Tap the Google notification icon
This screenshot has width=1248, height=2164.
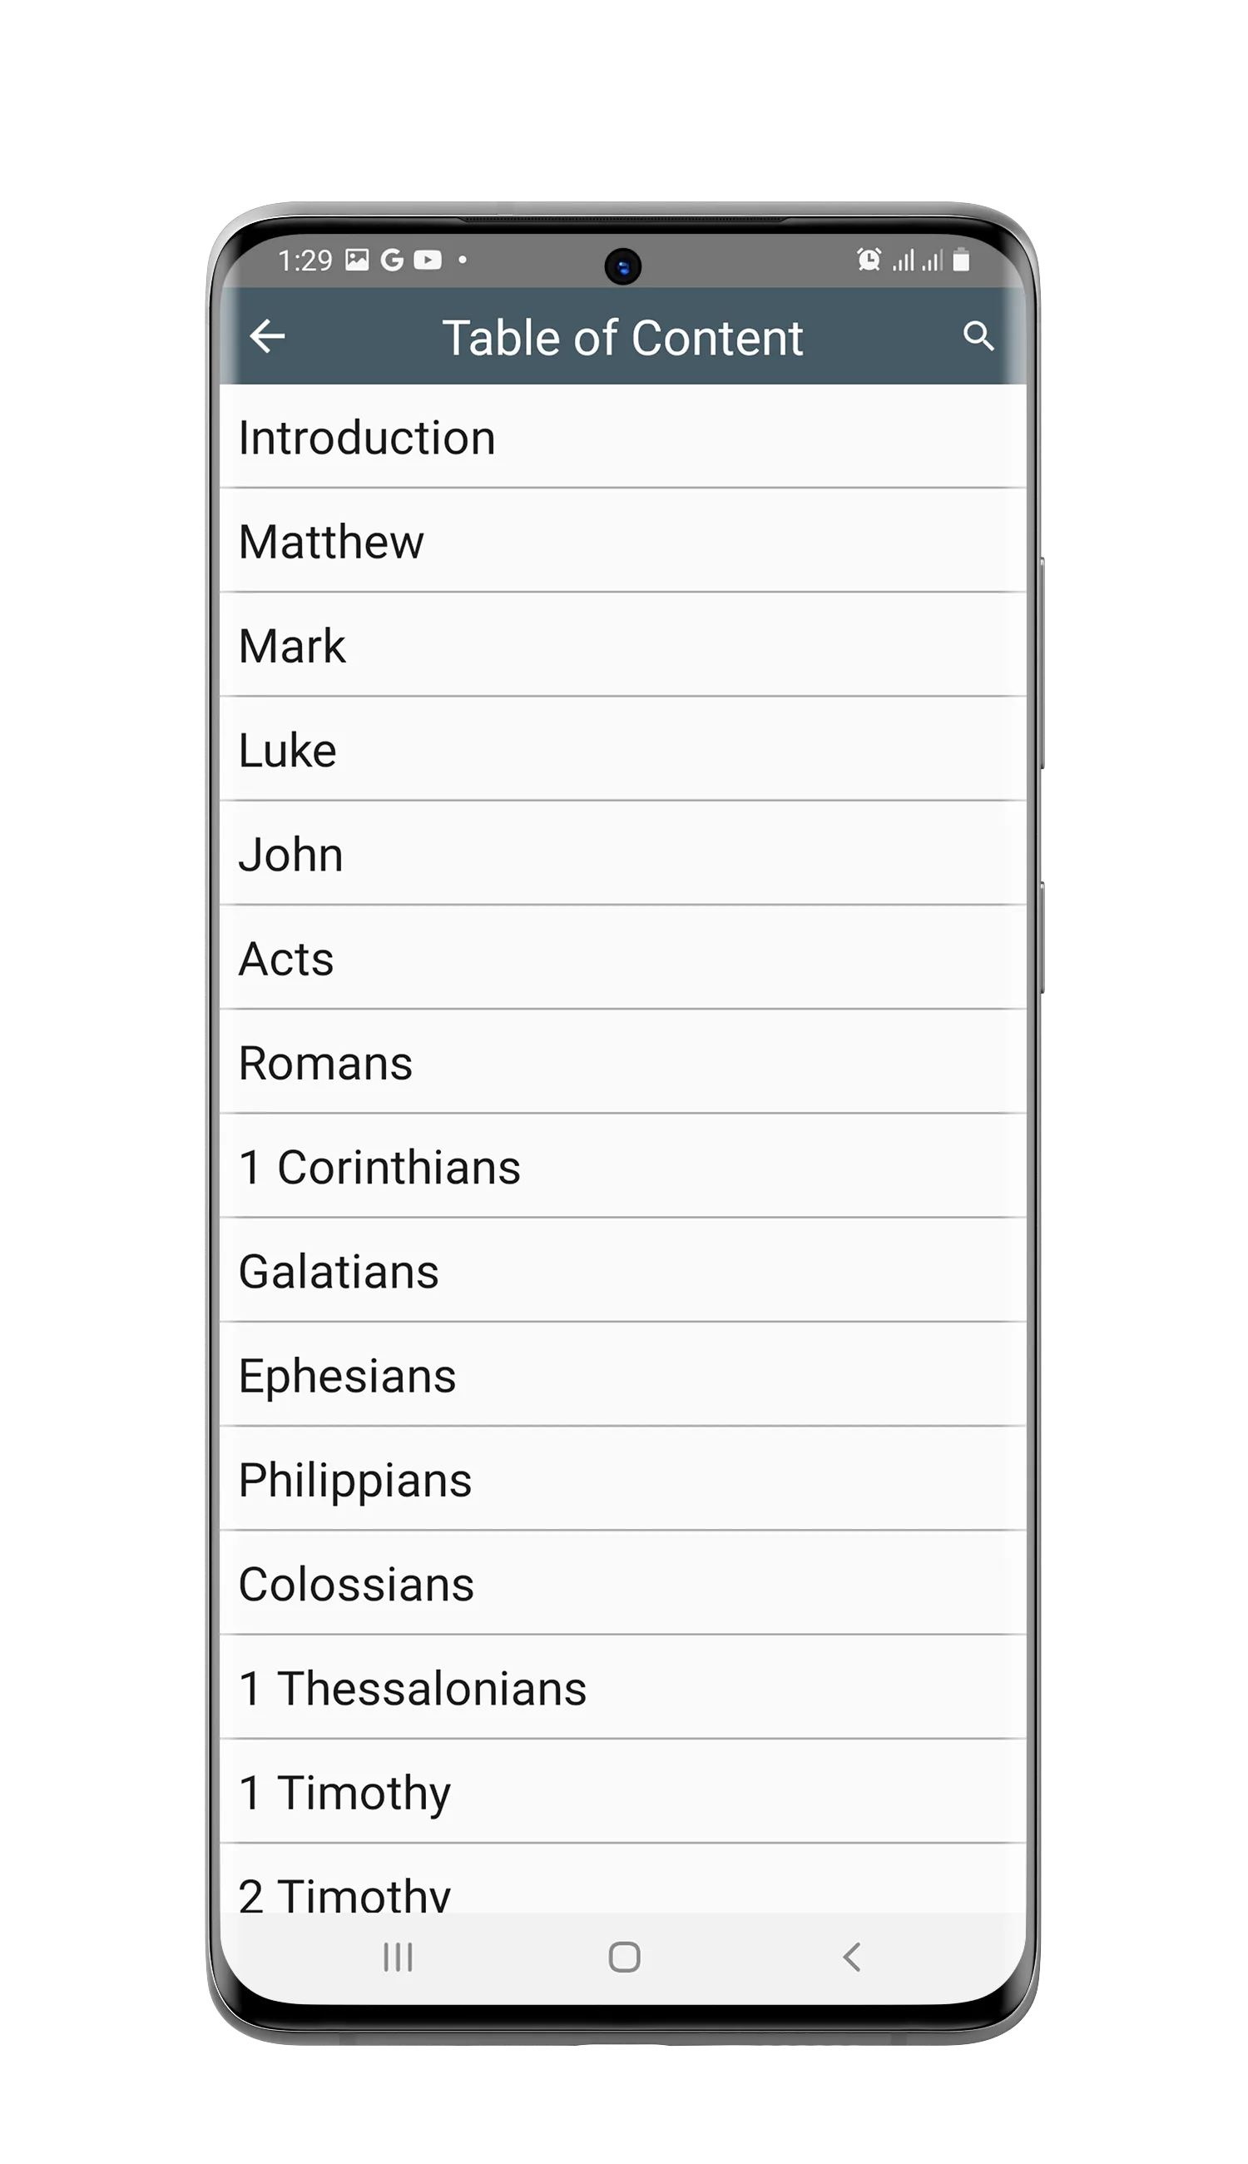coord(392,260)
